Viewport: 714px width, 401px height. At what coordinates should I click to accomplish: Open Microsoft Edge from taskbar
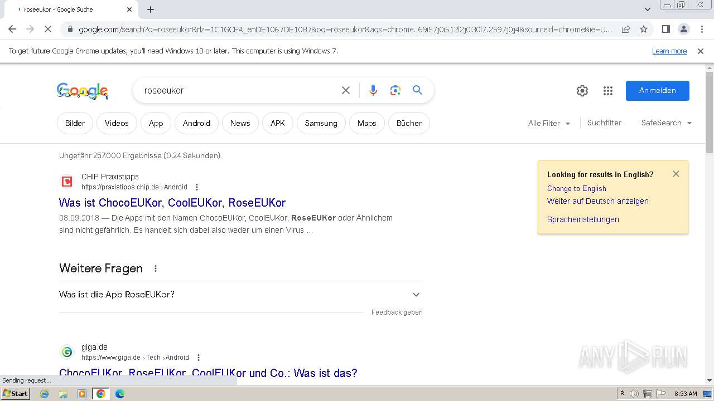(119, 394)
